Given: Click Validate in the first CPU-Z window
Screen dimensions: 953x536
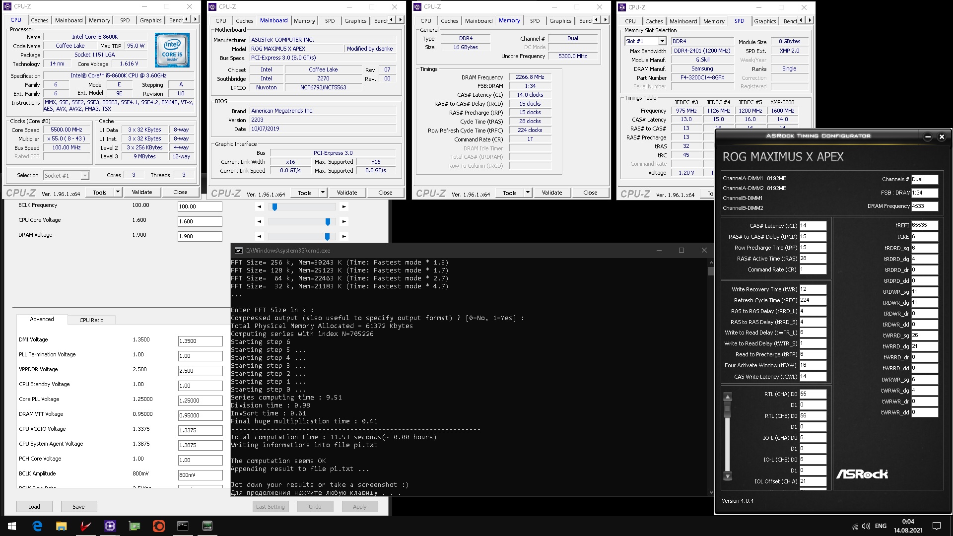Looking at the screenshot, I should pos(142,192).
